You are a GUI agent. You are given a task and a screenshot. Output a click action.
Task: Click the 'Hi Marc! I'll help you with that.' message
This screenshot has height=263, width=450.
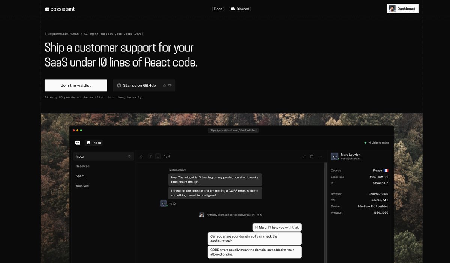click(277, 227)
